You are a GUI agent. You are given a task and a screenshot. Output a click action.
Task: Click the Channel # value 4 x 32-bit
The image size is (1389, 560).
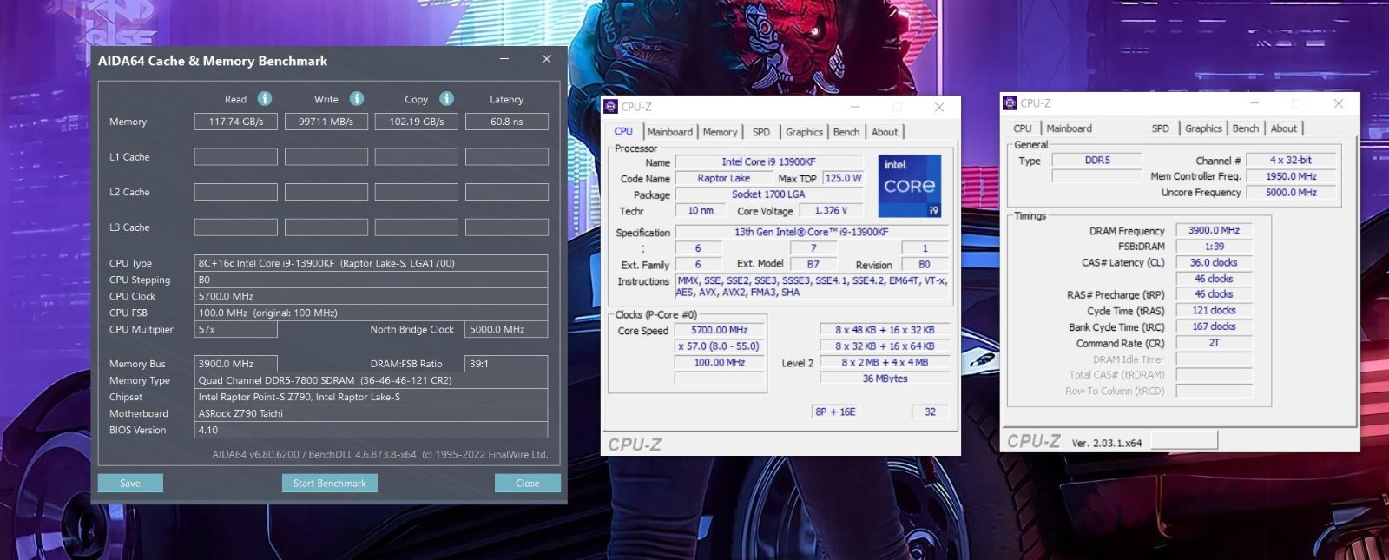pyautogui.click(x=1291, y=161)
